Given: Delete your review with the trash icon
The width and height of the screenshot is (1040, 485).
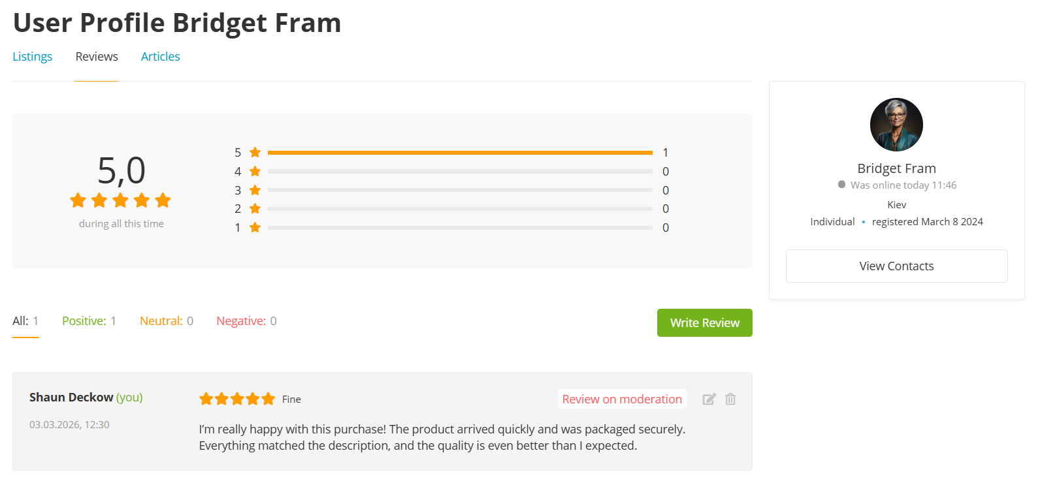Looking at the screenshot, I should tap(730, 399).
